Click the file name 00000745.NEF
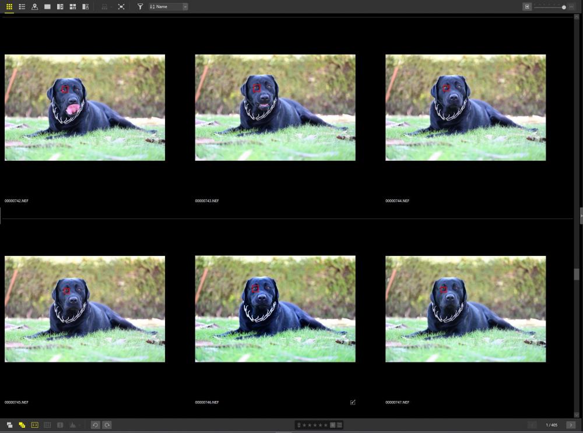583x433 pixels. point(16,402)
